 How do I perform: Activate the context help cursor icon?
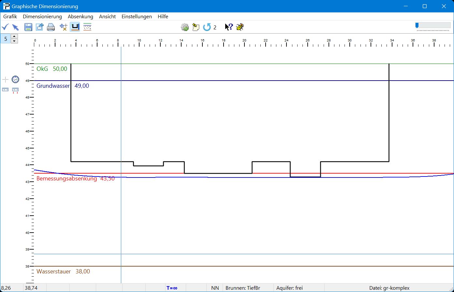229,27
